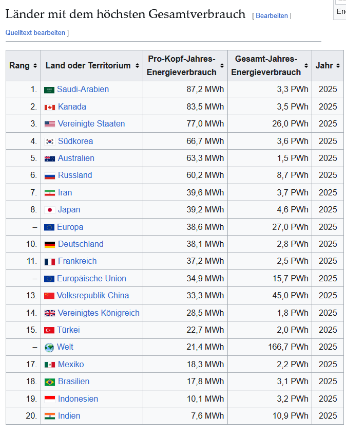Viewport: 346px width, 432px height.
Task: Click the Indonesien flag icon
Action: click(x=50, y=399)
